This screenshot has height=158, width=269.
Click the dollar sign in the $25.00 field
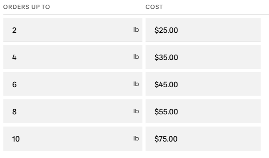(157, 30)
